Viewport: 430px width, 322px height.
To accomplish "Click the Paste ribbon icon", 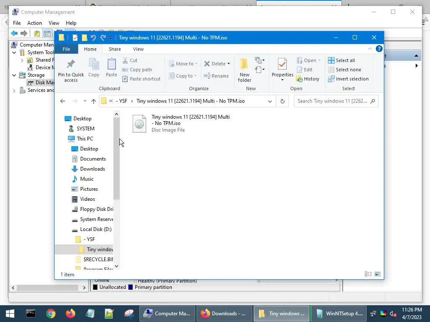I will click(x=111, y=64).
